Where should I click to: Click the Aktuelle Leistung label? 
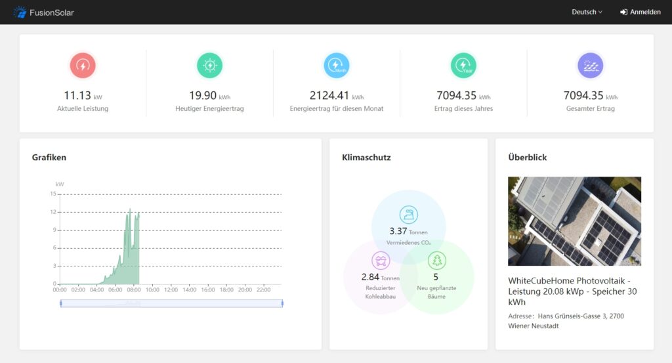[83, 108]
